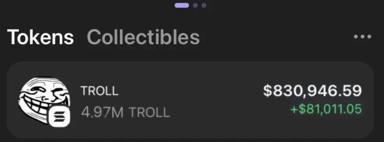Open the TROLL token name label
384x142 pixels.
point(99,91)
